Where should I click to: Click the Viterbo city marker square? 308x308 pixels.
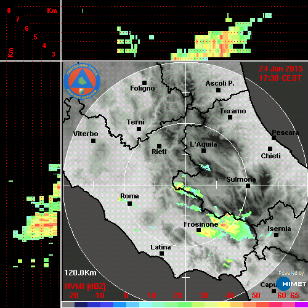[93, 140]
